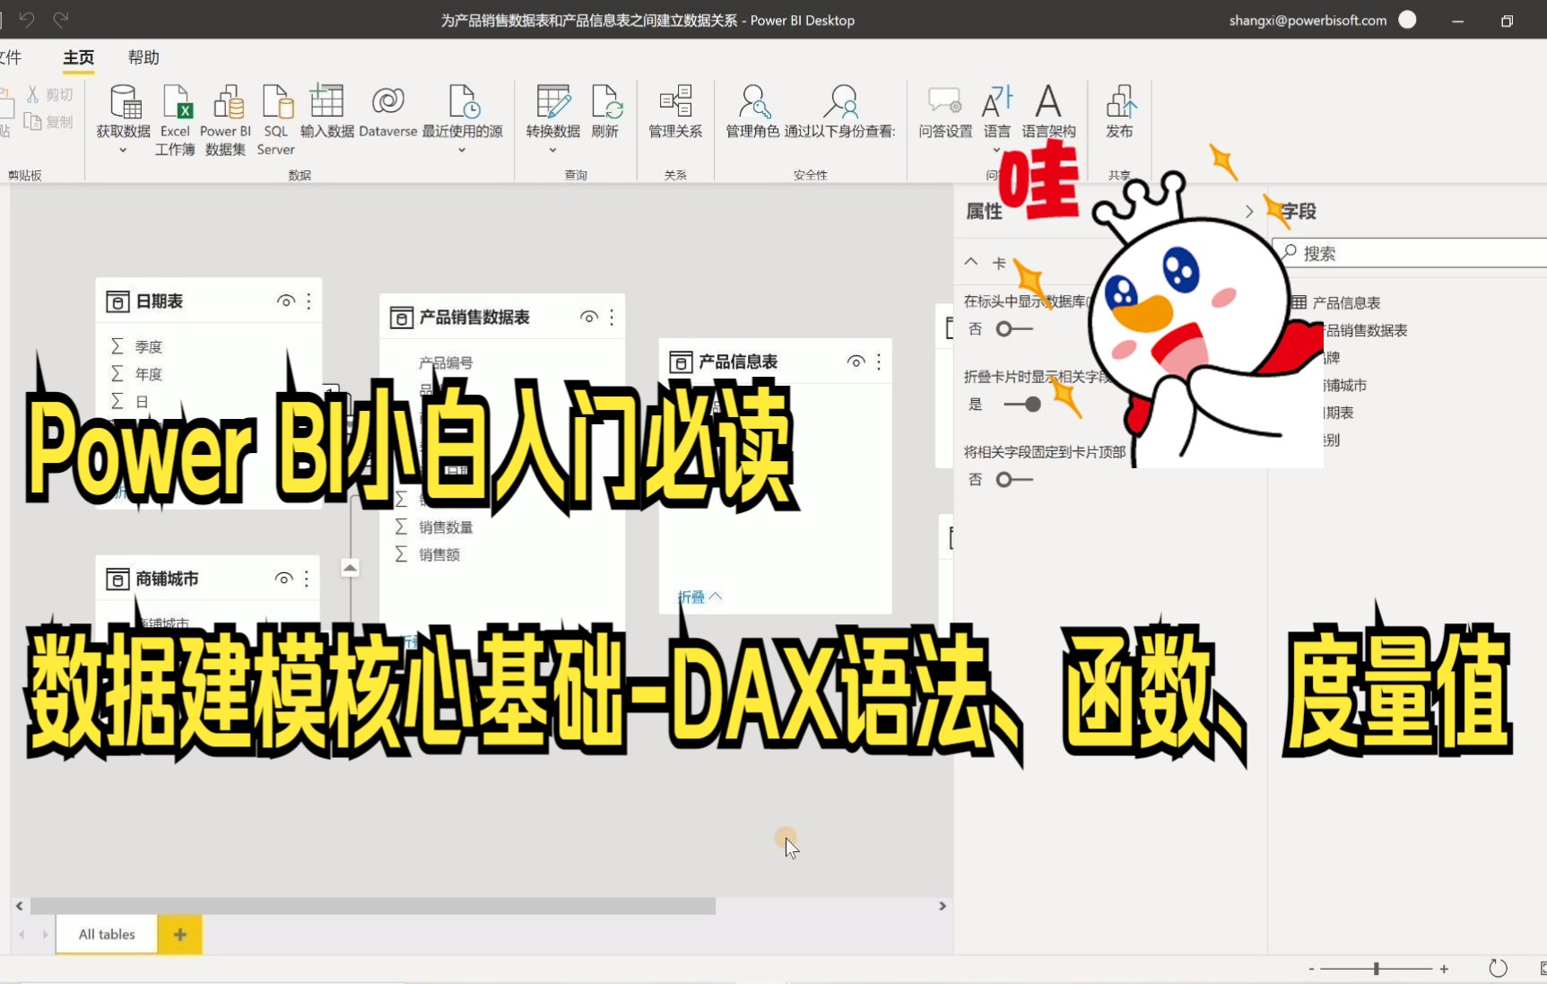Expand Transform Data dropdown arrow
The height and width of the screenshot is (984, 1547).
point(552,151)
